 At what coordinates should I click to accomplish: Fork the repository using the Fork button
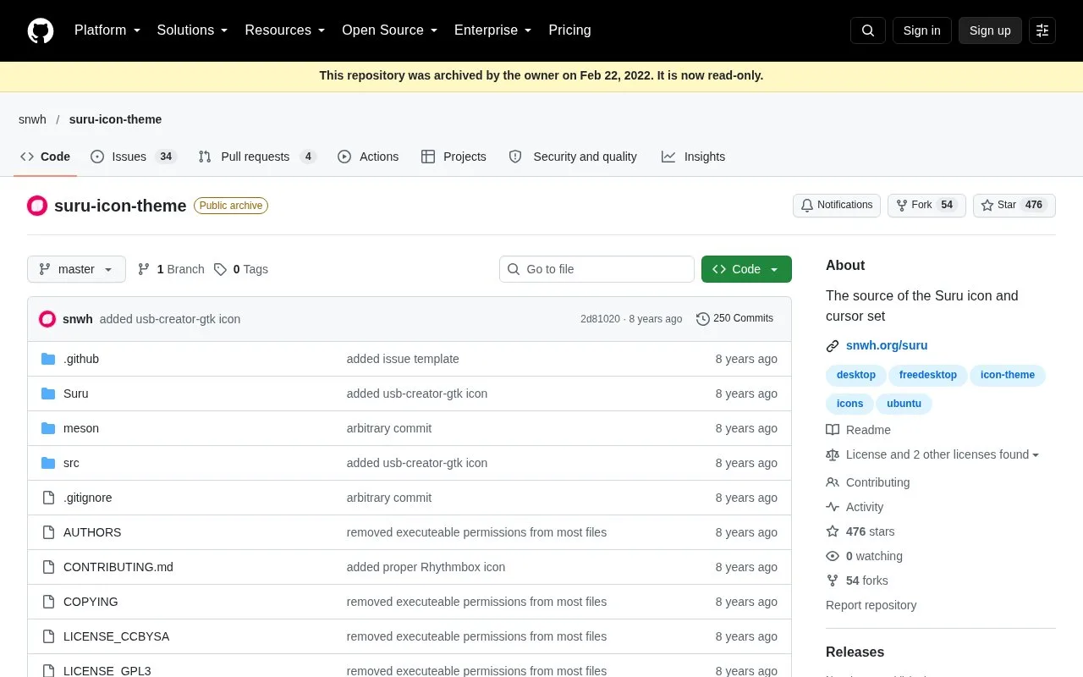pyautogui.click(x=926, y=205)
